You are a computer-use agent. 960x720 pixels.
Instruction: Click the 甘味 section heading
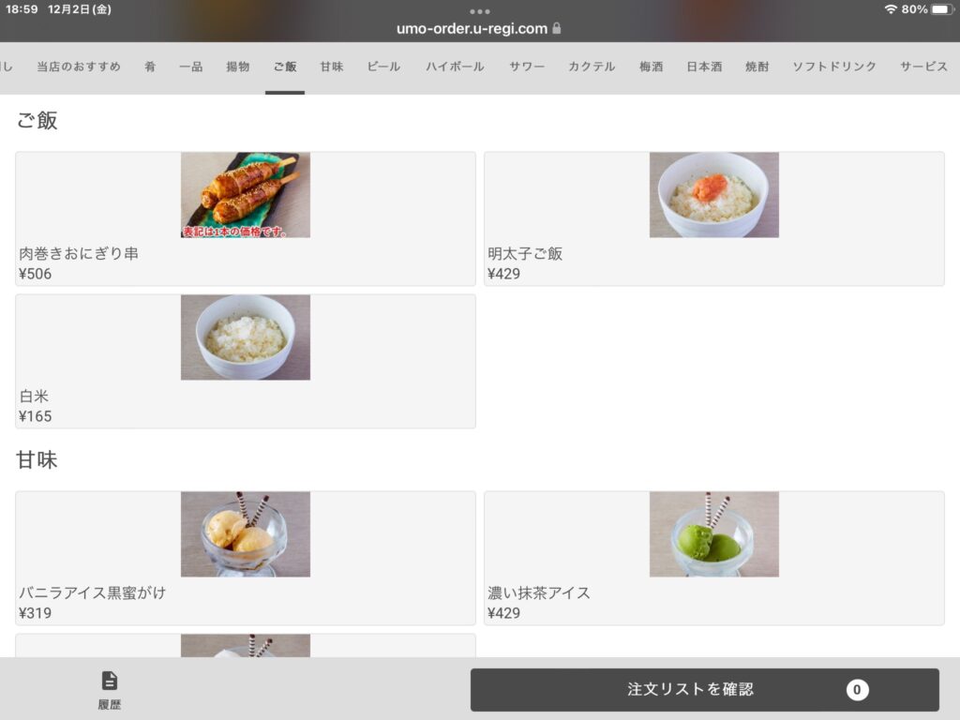click(x=37, y=459)
